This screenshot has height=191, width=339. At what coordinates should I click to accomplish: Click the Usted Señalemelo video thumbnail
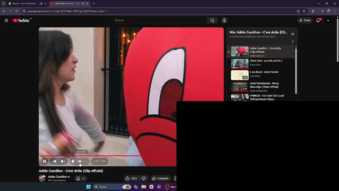click(240, 87)
